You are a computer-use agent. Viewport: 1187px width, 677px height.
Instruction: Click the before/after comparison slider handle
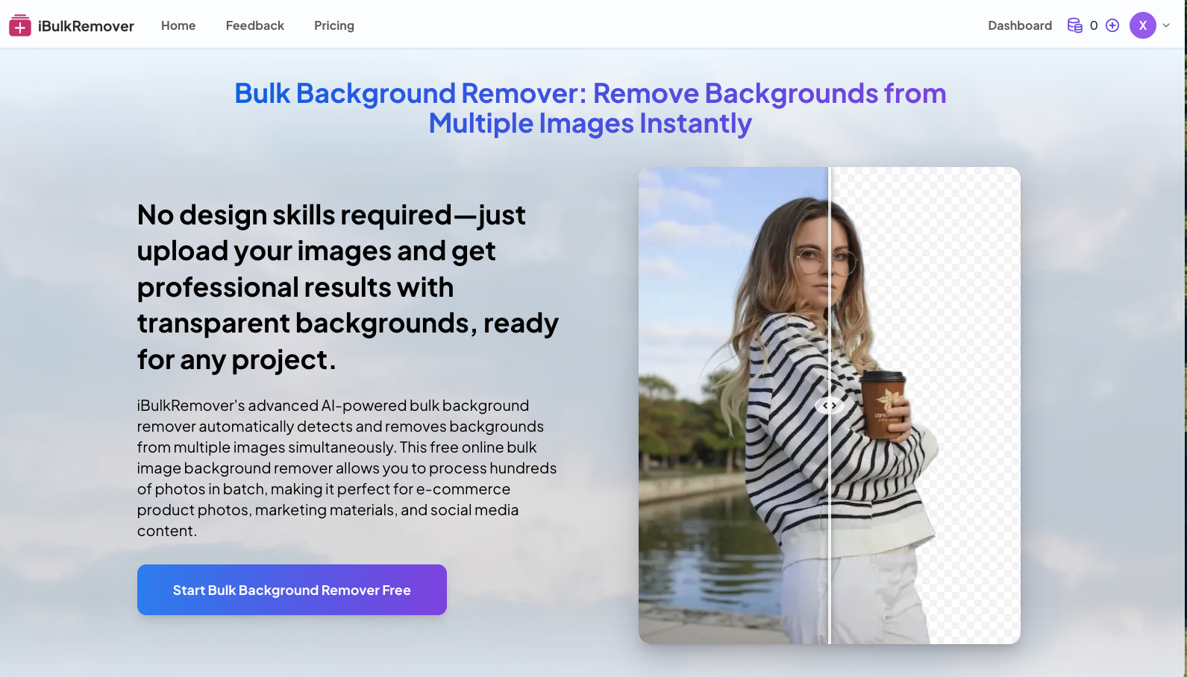829,406
